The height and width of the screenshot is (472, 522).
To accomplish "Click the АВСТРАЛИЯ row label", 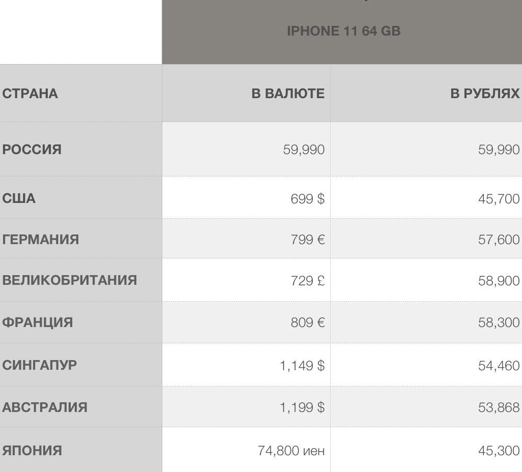I will [x=45, y=407].
